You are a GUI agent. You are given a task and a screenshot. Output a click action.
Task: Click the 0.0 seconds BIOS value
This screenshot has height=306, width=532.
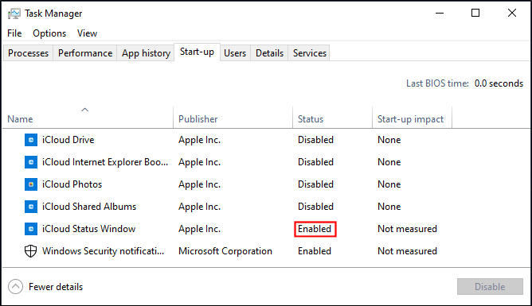(x=499, y=83)
